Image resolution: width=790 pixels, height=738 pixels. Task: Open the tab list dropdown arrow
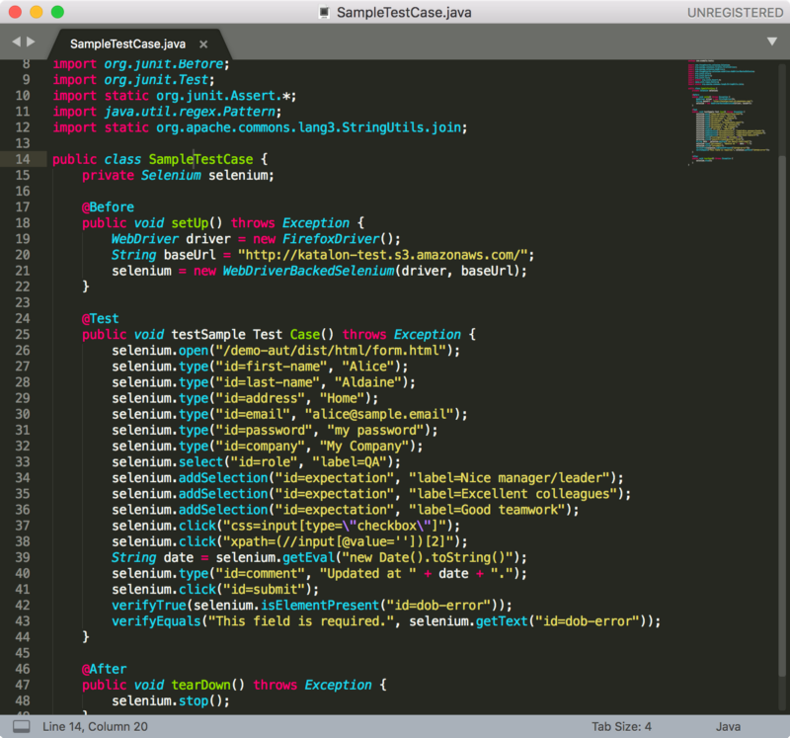(x=772, y=42)
